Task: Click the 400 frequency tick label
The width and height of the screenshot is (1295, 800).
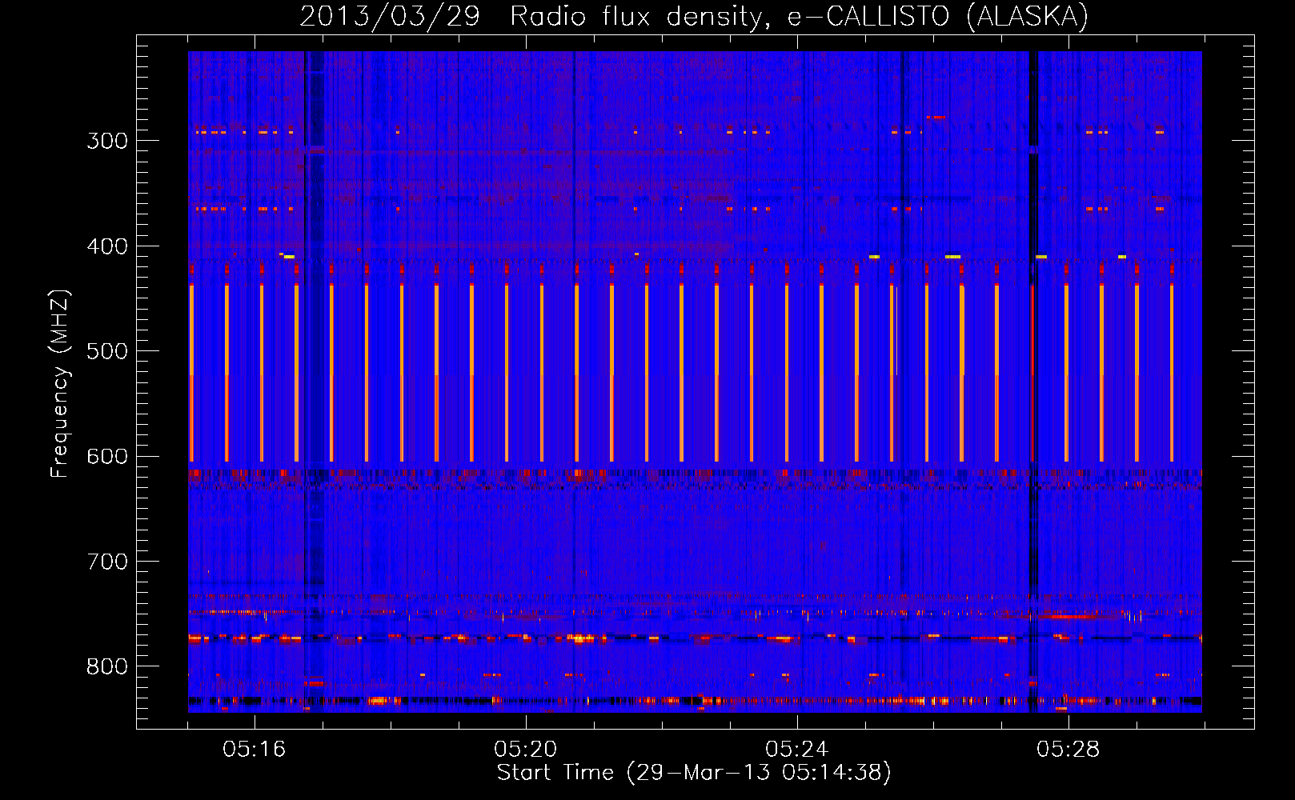Action: 107,246
